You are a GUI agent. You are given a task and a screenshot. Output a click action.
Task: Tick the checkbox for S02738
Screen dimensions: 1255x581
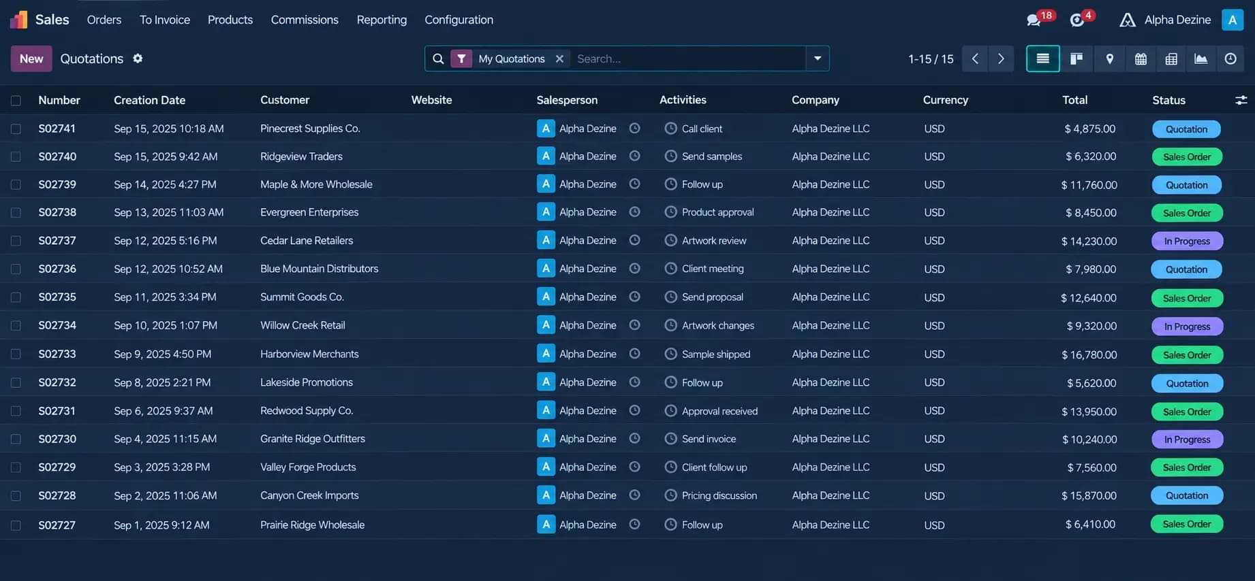coord(16,213)
